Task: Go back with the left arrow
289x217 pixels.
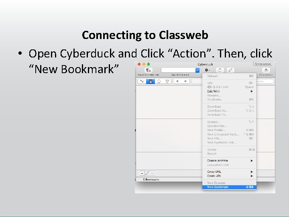Action: point(177,81)
